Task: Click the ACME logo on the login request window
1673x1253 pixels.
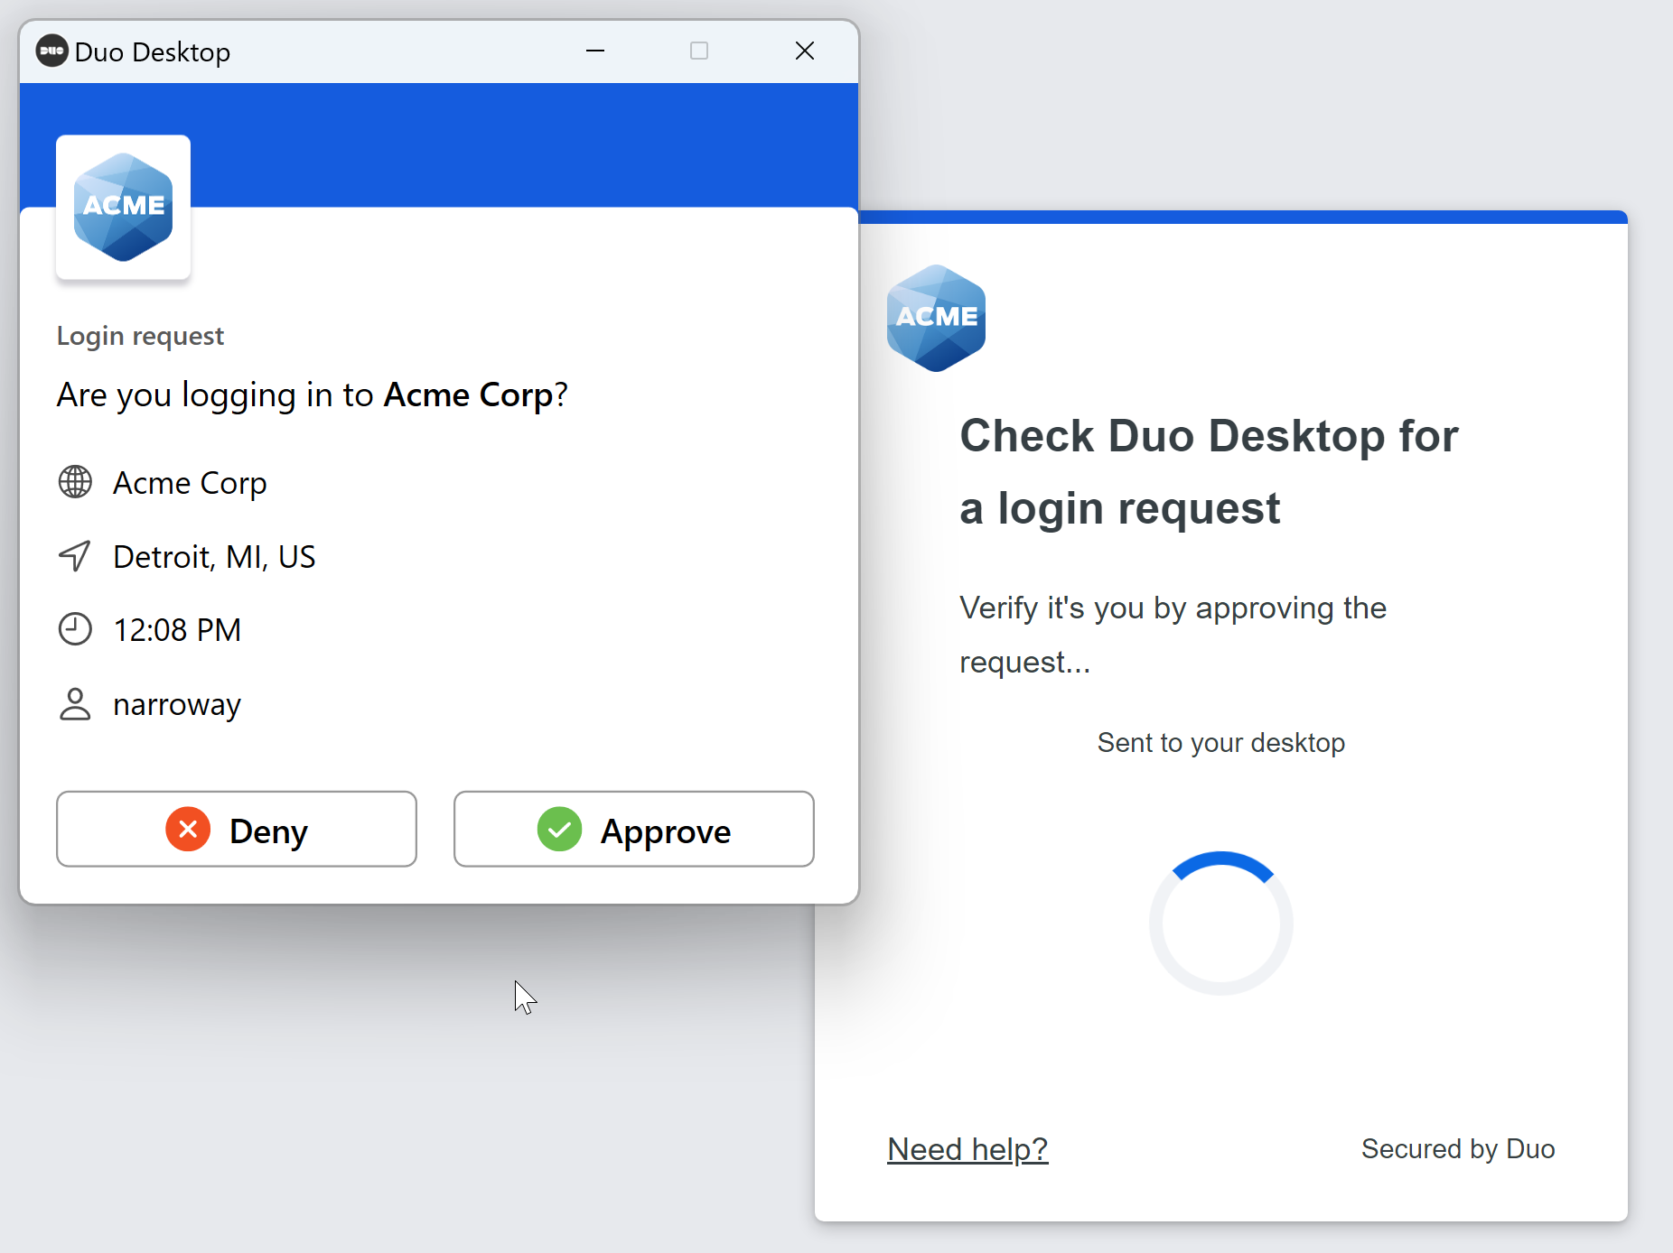Action: pos(123,207)
